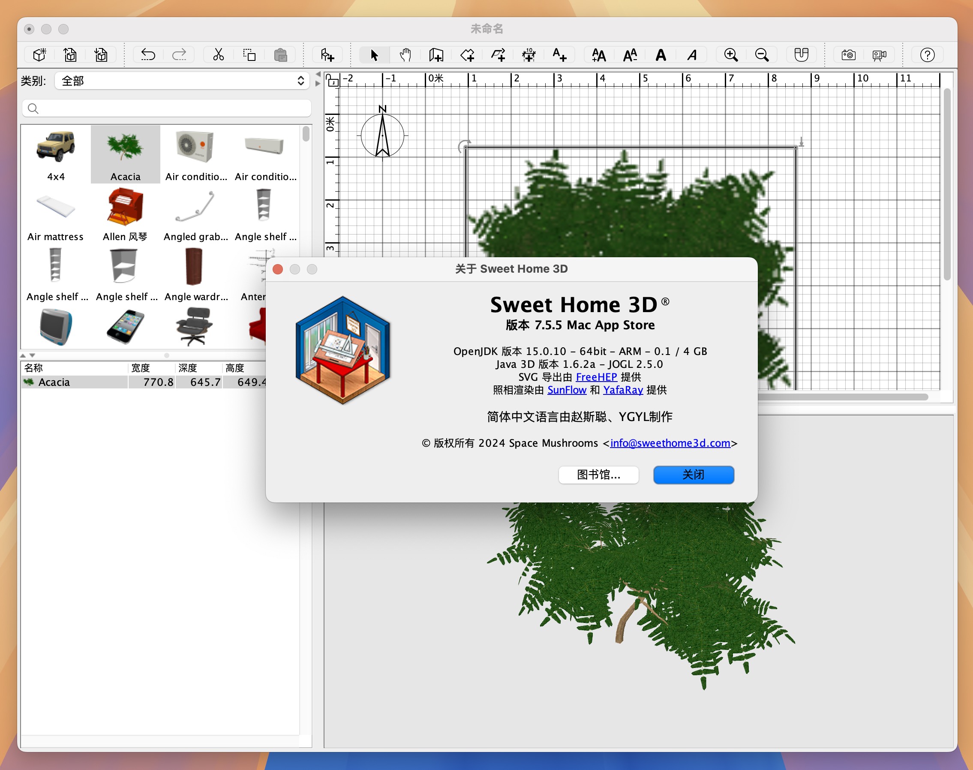The width and height of the screenshot is (973, 770).
Task: Toggle bold text style icon
Action: (x=661, y=55)
